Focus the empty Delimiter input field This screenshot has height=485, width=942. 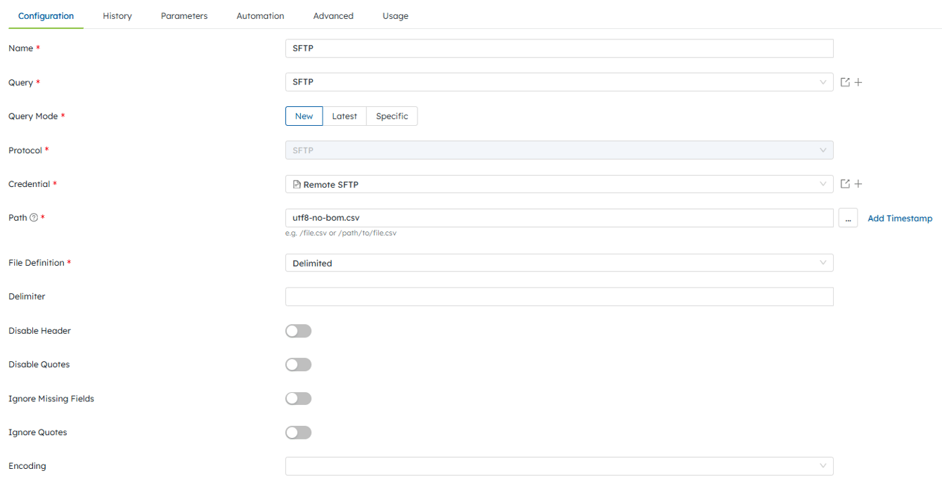click(x=559, y=297)
